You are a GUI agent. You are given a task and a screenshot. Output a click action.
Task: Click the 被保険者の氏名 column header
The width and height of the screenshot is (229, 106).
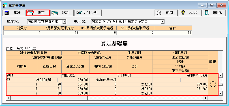pyautogui.click(x=89, y=53)
